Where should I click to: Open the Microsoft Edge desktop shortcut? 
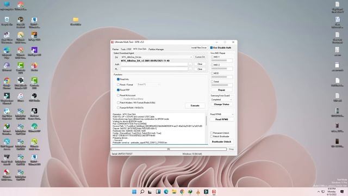[7, 53]
